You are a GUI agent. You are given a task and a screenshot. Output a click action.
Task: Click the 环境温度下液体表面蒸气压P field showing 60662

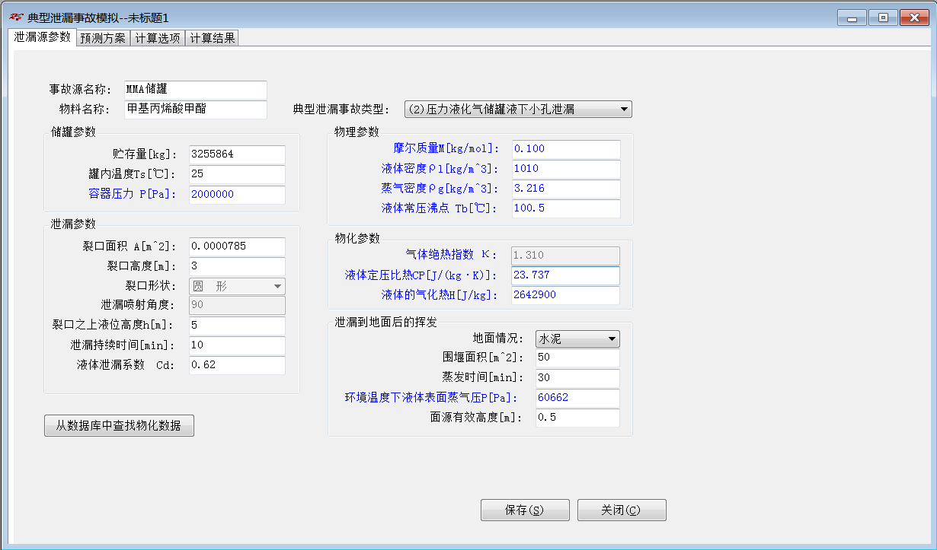(x=577, y=398)
